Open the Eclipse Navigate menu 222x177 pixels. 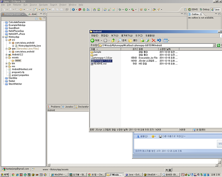(x=43, y=5)
